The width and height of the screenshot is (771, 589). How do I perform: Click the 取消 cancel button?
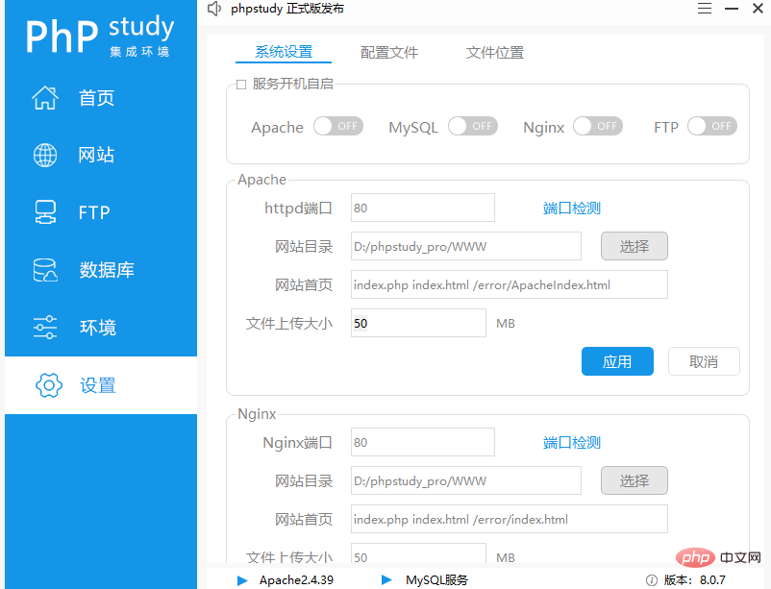click(704, 361)
